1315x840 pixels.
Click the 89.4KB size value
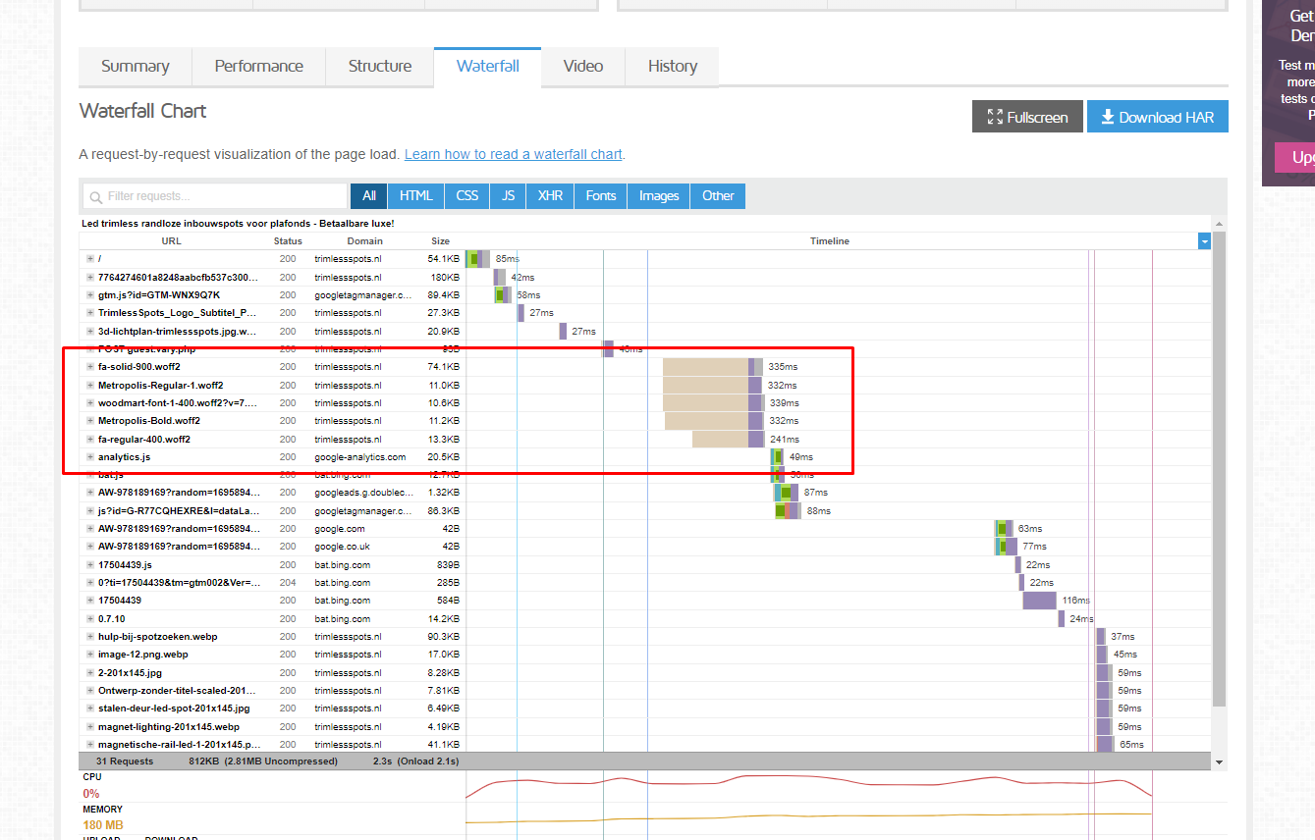444,295
